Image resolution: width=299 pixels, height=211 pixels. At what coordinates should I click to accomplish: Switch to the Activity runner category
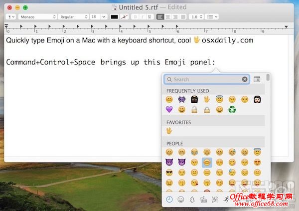click(226, 200)
